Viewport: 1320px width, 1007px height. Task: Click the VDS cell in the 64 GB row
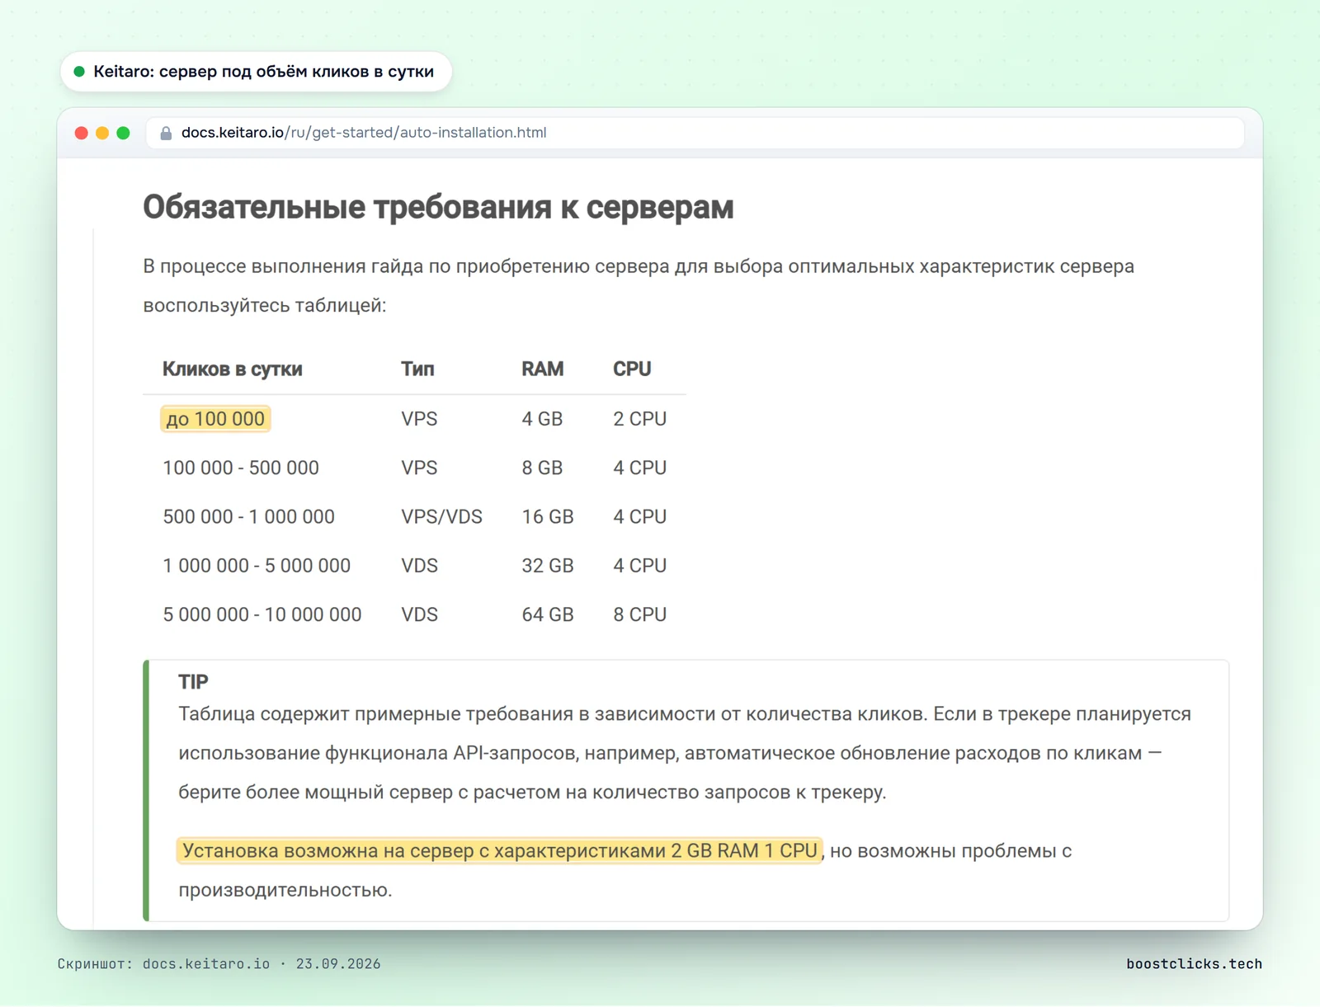coord(419,614)
